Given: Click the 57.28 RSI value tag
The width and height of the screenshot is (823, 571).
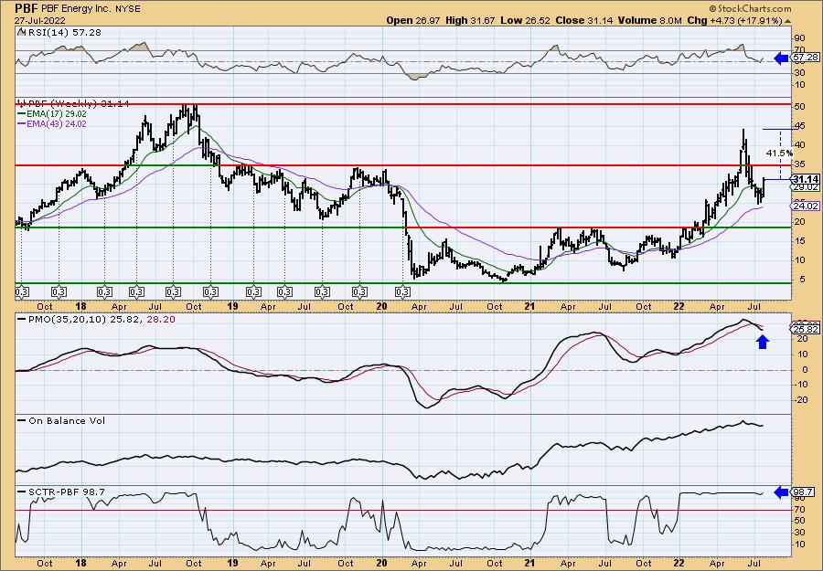Looking at the screenshot, I should pos(807,57).
